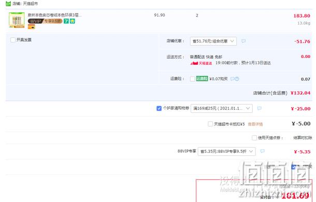Screen dimensions: 316x202
Task: Click comment icon beside coupon dropdown
Action: tap(260, 108)
